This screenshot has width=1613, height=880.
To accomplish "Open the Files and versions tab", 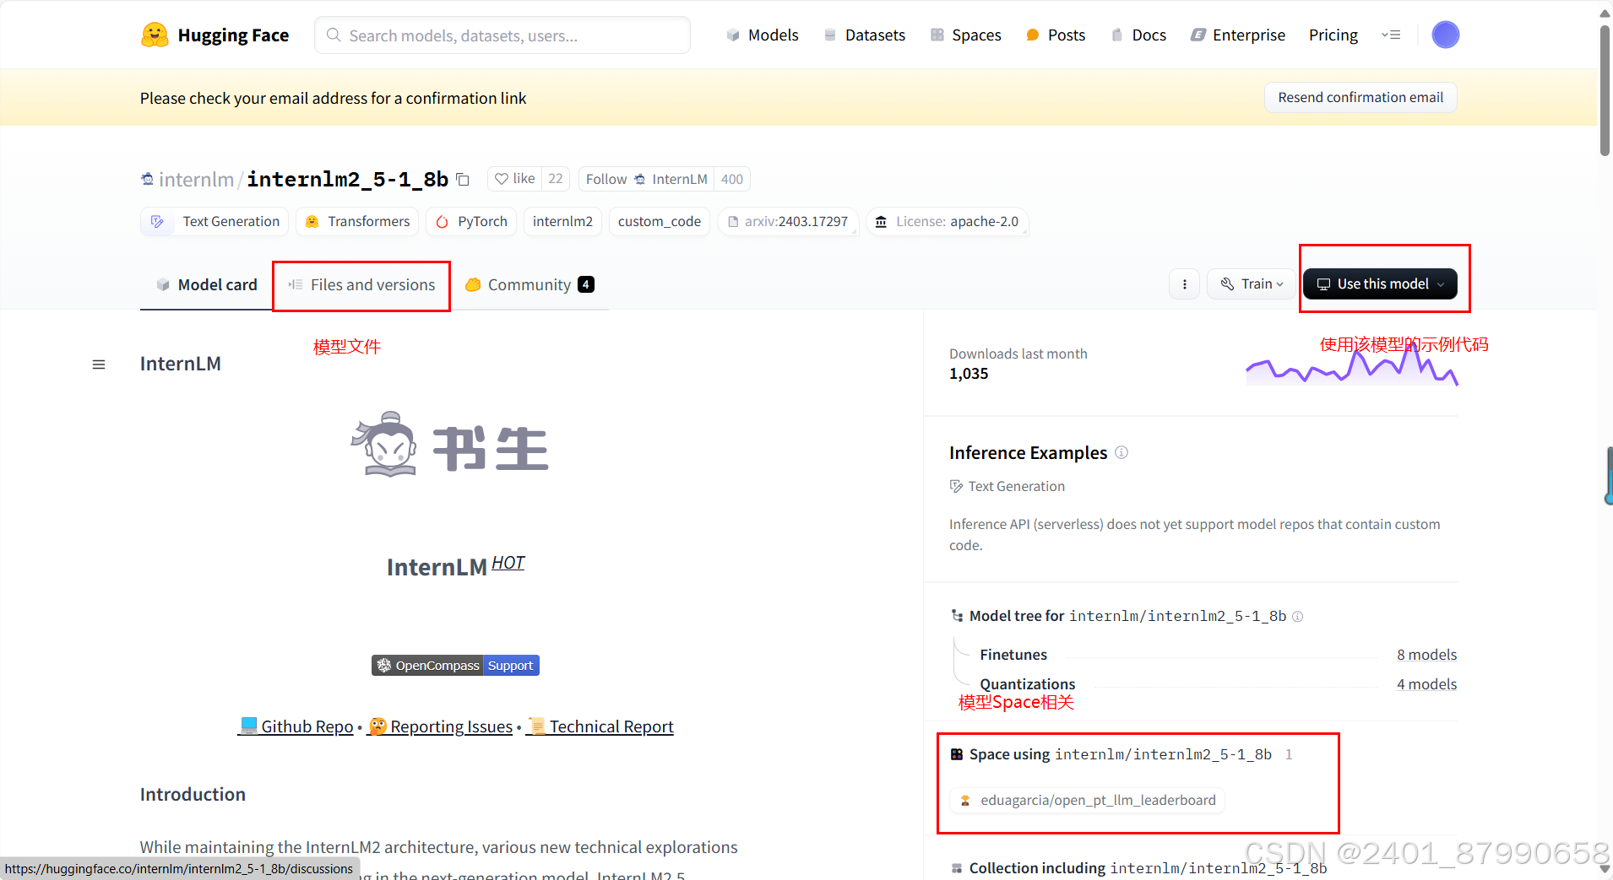I will pyautogui.click(x=361, y=285).
